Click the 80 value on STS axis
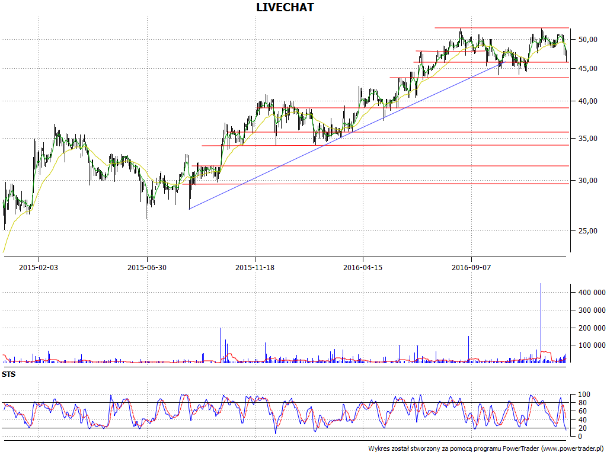Image resolution: width=607 pixels, height=455 pixels. coord(582,403)
